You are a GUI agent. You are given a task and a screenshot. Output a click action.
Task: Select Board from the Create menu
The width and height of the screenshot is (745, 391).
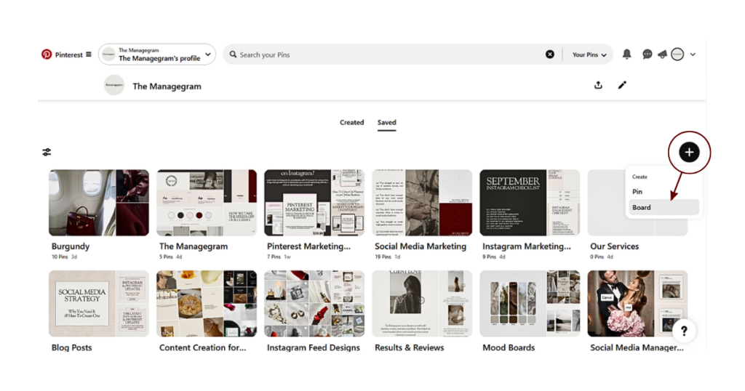coord(642,208)
